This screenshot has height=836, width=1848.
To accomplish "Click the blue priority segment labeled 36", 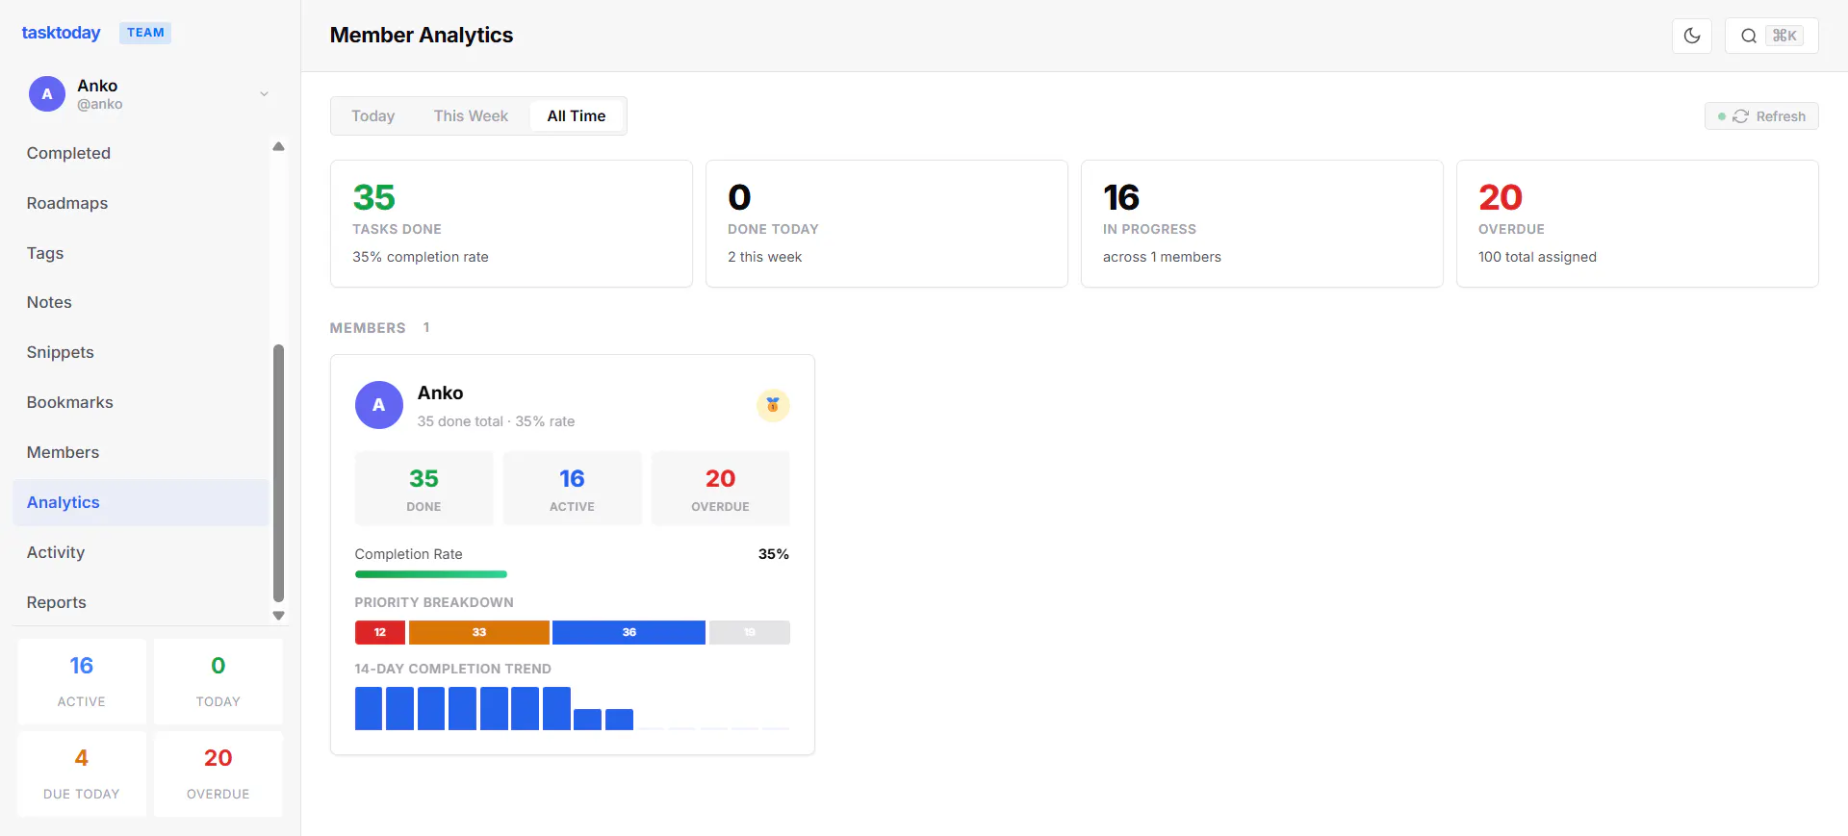I will [x=629, y=632].
